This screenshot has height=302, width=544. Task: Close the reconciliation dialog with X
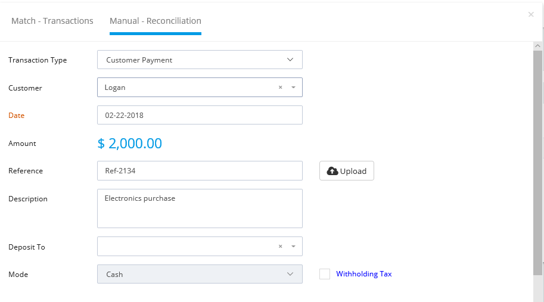(531, 14)
